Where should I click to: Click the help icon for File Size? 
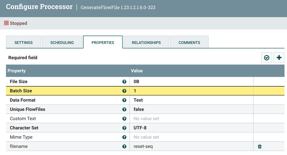click(x=124, y=82)
